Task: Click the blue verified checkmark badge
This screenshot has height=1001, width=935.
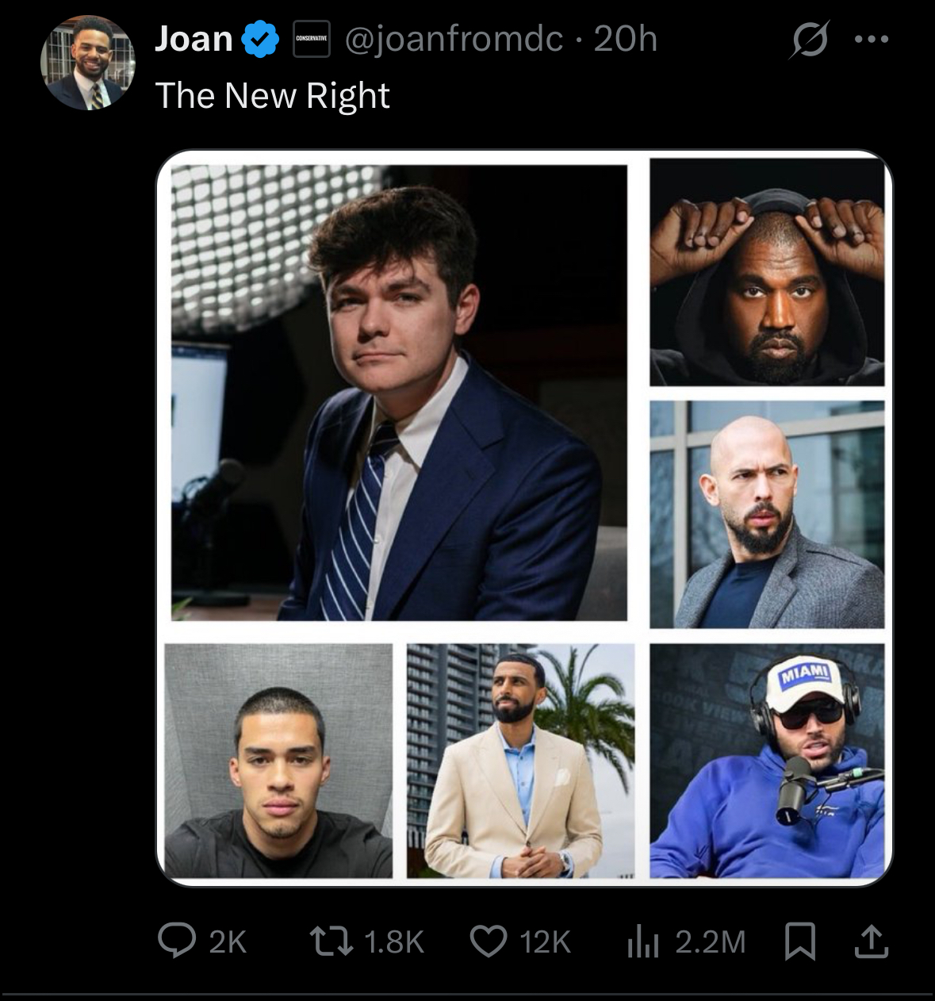Action: (260, 40)
